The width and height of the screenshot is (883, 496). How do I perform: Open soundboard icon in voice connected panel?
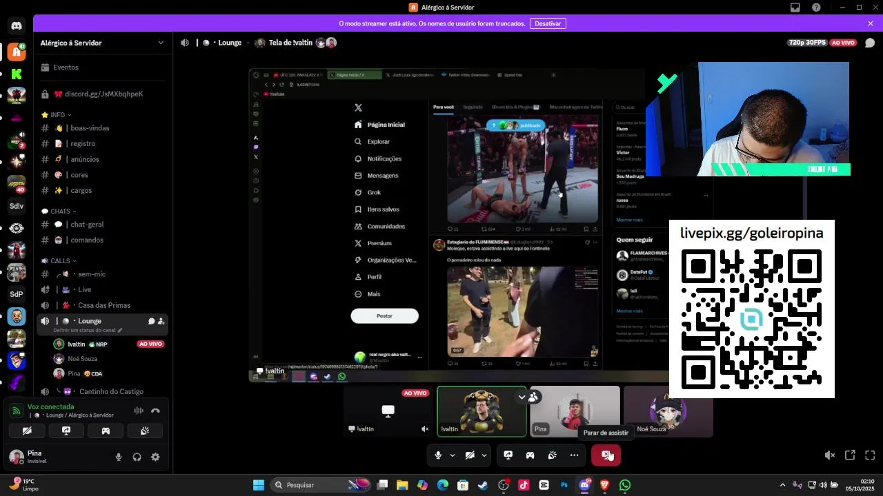(x=145, y=431)
